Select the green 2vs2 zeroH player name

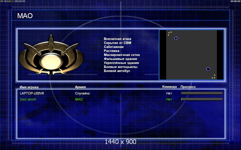(28, 99)
